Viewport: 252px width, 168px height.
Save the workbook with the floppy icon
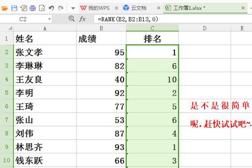pos(14,8)
